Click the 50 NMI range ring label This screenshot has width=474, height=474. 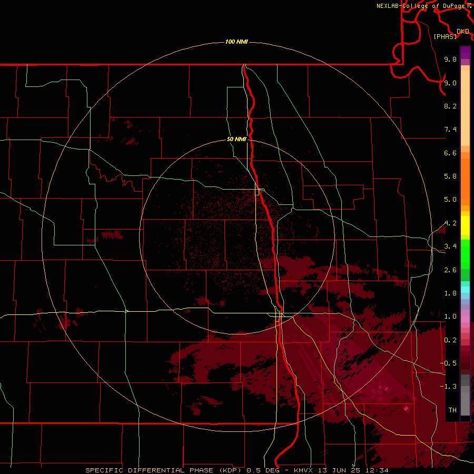[236, 139]
